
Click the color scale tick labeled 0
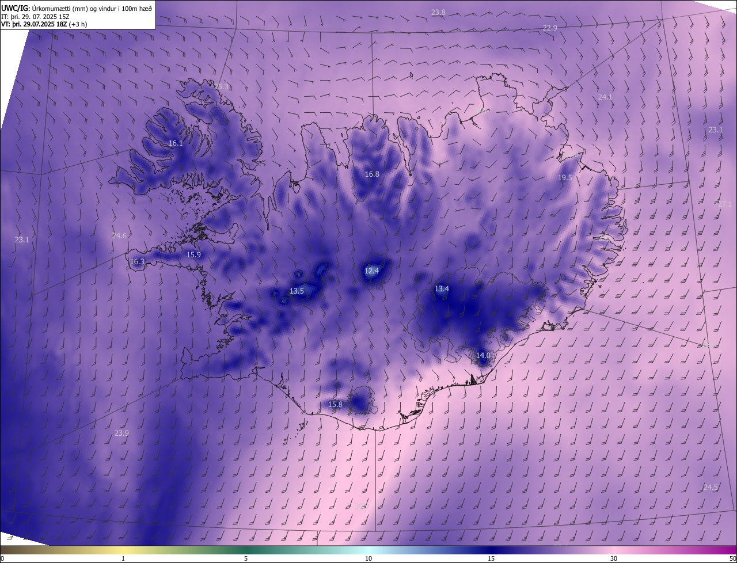[x=2, y=558]
